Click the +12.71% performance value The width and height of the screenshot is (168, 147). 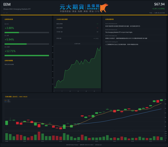click(10, 51)
